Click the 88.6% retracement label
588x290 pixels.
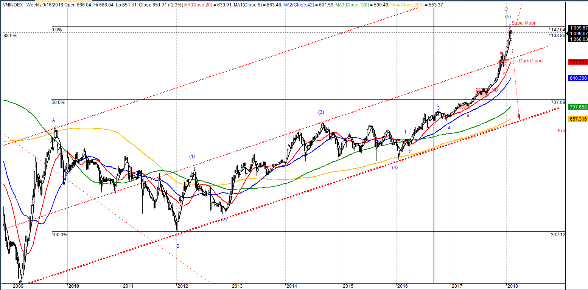(x=10, y=36)
